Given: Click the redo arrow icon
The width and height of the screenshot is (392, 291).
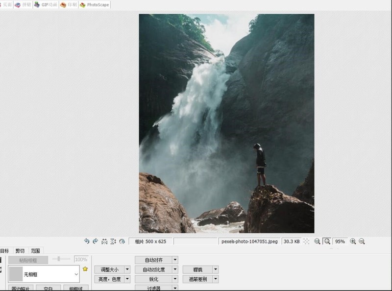Looking at the screenshot, I should click(95, 240).
